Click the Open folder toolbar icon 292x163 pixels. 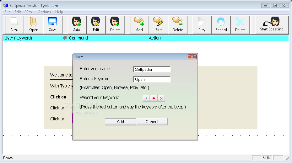click(x=34, y=24)
